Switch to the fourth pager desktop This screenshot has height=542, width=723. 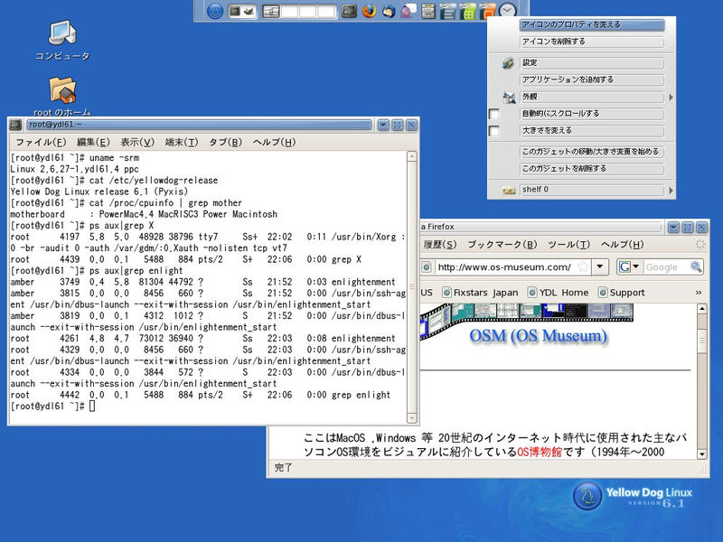326,11
